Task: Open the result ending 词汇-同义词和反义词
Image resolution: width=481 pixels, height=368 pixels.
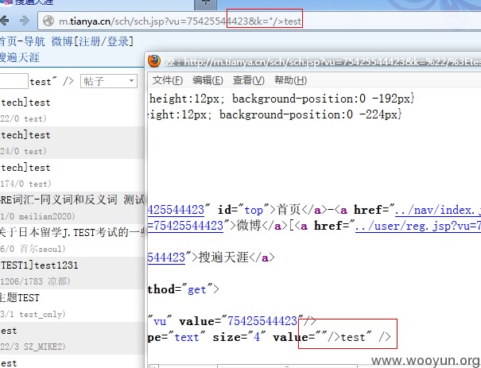Action: (x=72, y=200)
